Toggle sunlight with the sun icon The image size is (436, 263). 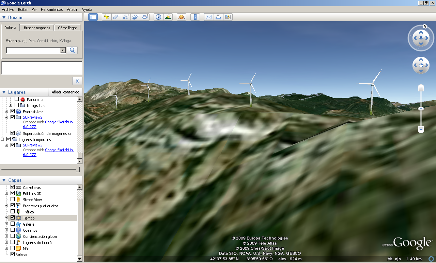[168, 17]
